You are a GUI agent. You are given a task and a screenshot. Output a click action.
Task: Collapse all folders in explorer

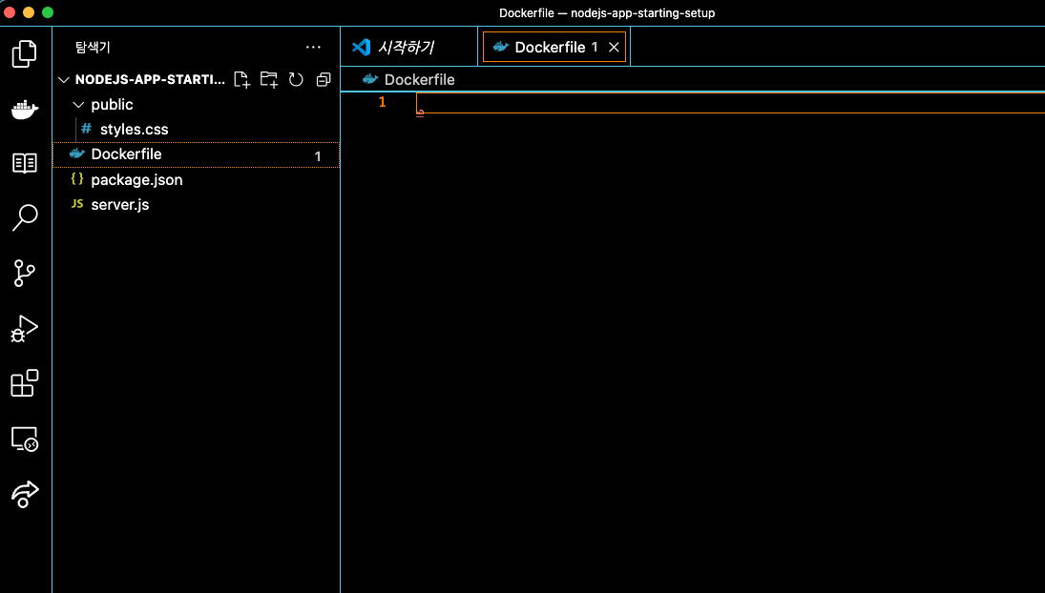pyautogui.click(x=324, y=80)
